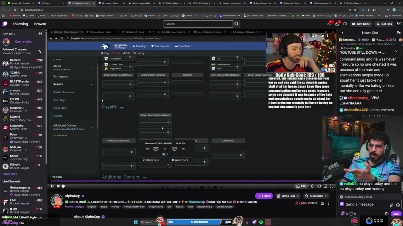The height and width of the screenshot is (226, 403).
Task: Click the purple Chat send button
Action: coord(396,214)
